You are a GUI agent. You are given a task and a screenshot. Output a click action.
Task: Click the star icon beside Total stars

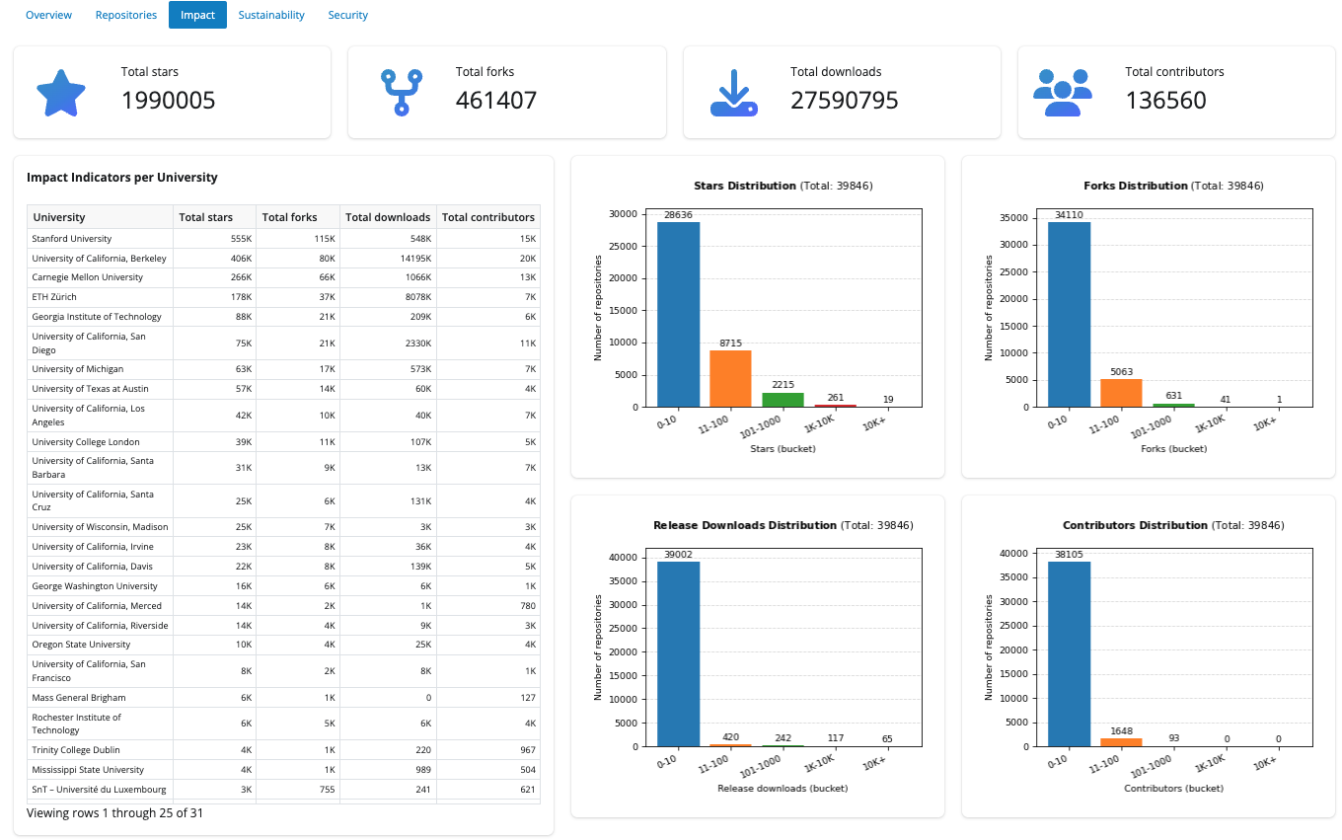61,93
